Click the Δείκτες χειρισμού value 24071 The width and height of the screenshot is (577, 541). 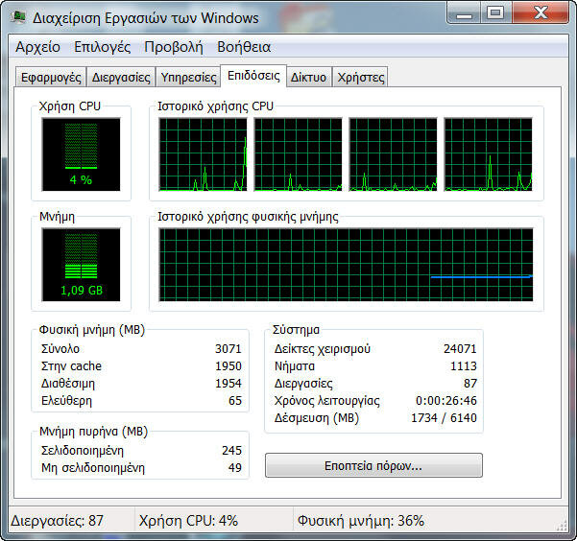[460, 348]
